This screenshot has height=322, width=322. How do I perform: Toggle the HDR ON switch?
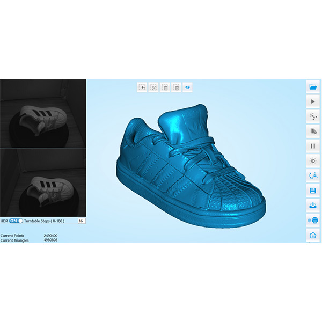coord(16,221)
